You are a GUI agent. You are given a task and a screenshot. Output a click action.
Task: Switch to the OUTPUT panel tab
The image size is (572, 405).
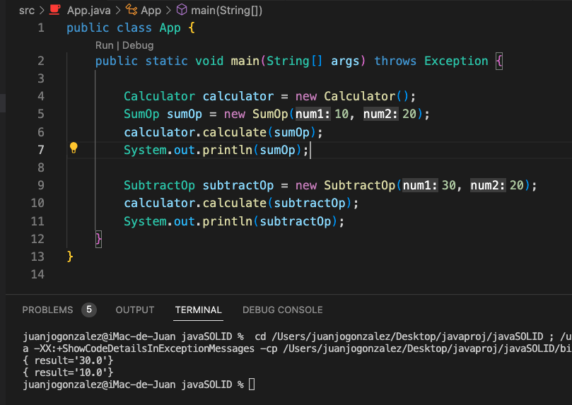pyautogui.click(x=135, y=310)
